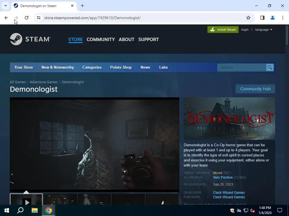Open New & Noteworthy tab
The height and width of the screenshot is (216, 289).
tap(58, 67)
